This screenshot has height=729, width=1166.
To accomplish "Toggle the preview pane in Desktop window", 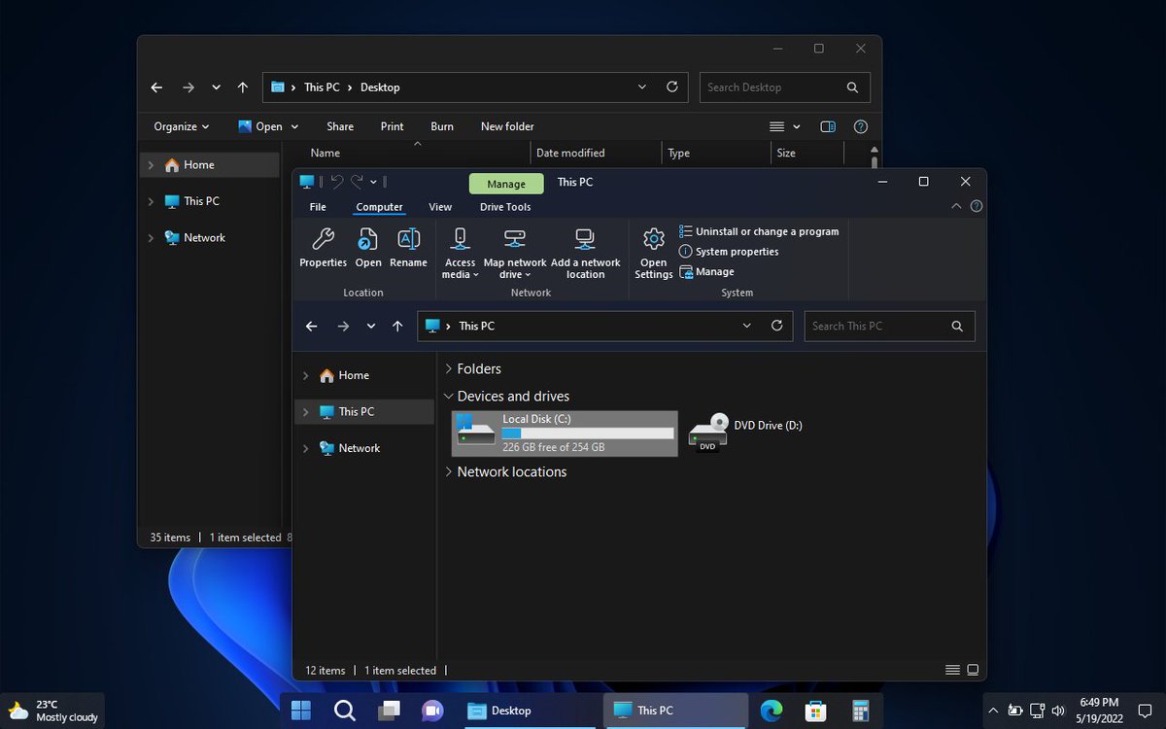I will click(x=828, y=126).
